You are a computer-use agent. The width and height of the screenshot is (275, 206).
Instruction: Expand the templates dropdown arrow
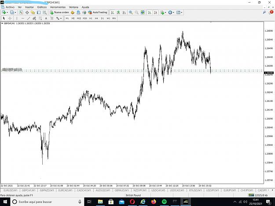[182, 13]
